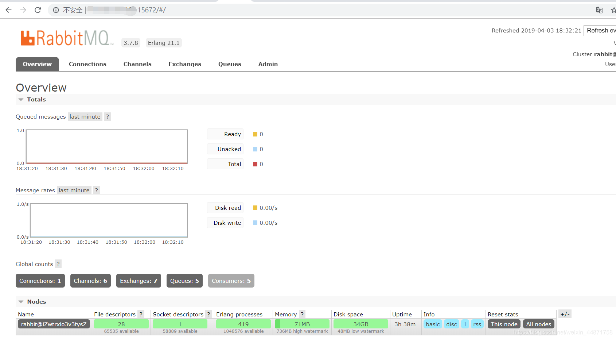Click the Exchanges: 7 count button
The height and width of the screenshot is (339, 616).
139,281
